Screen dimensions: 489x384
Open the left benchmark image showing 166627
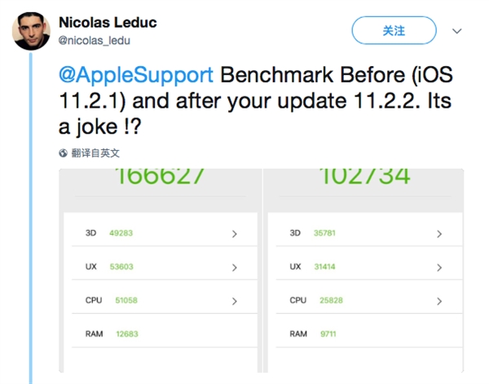coord(161,271)
